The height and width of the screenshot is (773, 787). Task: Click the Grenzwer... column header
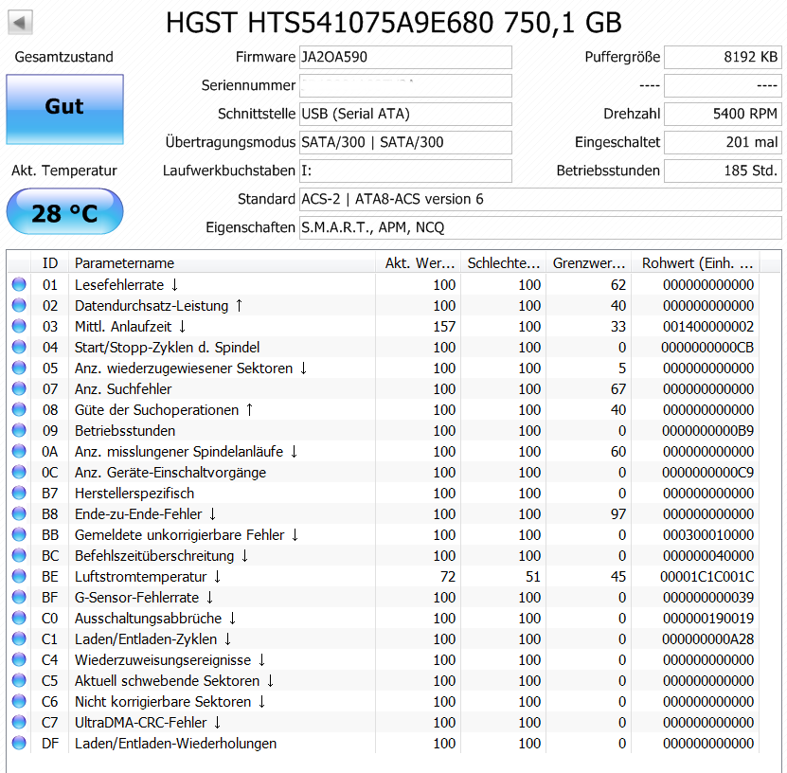pos(589,263)
